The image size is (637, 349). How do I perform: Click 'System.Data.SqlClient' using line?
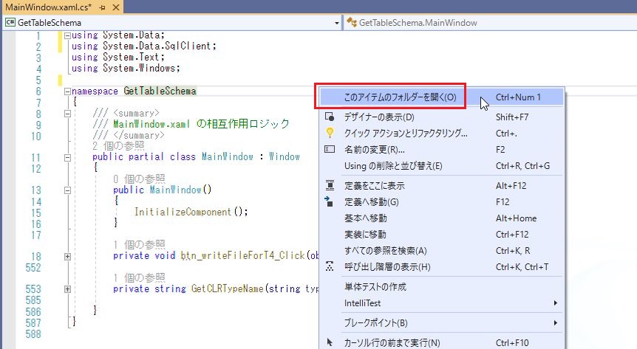pyautogui.click(x=144, y=46)
